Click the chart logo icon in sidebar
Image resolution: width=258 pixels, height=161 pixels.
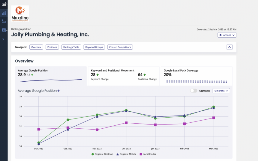(3, 4)
